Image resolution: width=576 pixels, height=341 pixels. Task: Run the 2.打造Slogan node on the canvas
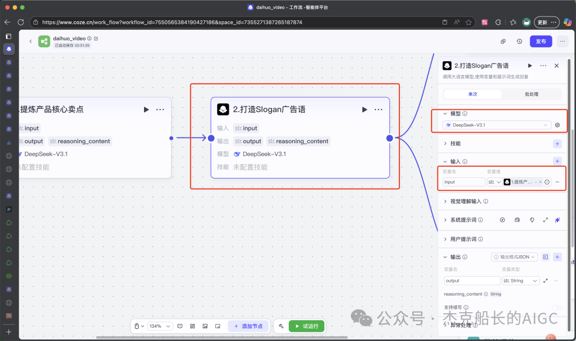click(x=364, y=109)
